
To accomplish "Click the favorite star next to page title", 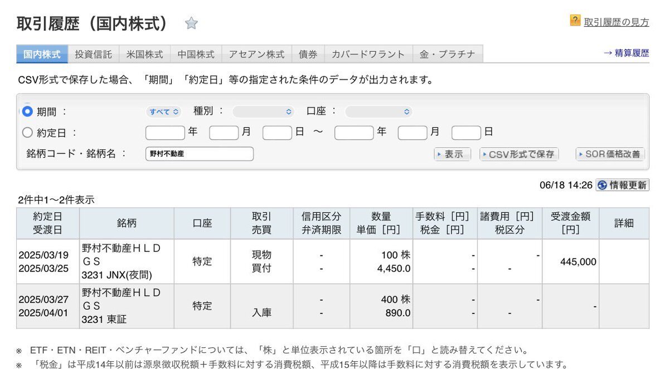I will pyautogui.click(x=191, y=23).
